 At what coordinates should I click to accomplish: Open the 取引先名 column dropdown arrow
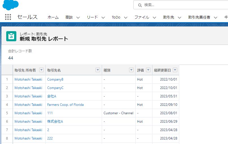(x=98, y=70)
